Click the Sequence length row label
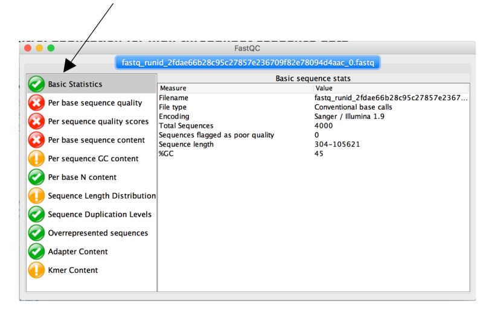The width and height of the screenshot is (483, 309). coord(186,144)
